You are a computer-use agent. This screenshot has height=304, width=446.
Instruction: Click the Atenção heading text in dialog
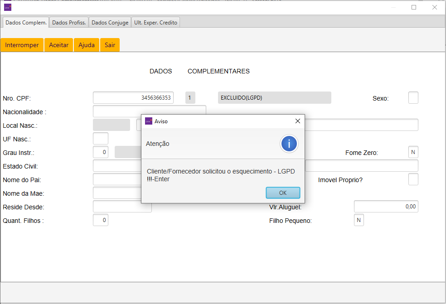[x=158, y=144]
